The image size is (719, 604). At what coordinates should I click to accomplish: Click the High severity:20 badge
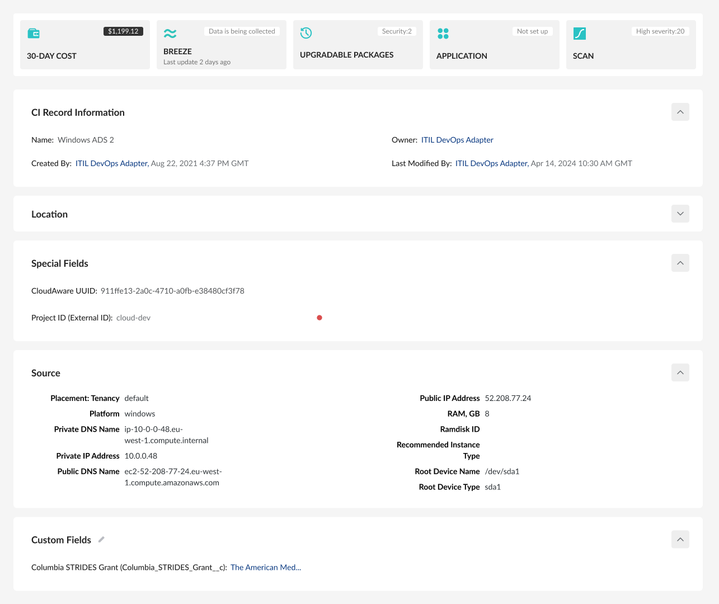(x=660, y=31)
